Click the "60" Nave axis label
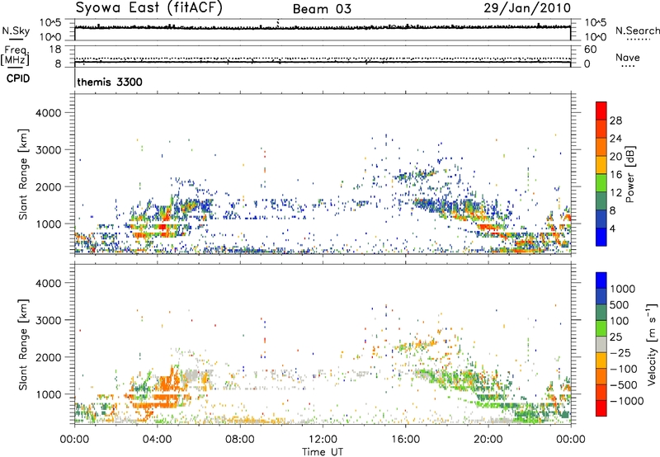Screen dimensions: 660x457 click(591, 49)
